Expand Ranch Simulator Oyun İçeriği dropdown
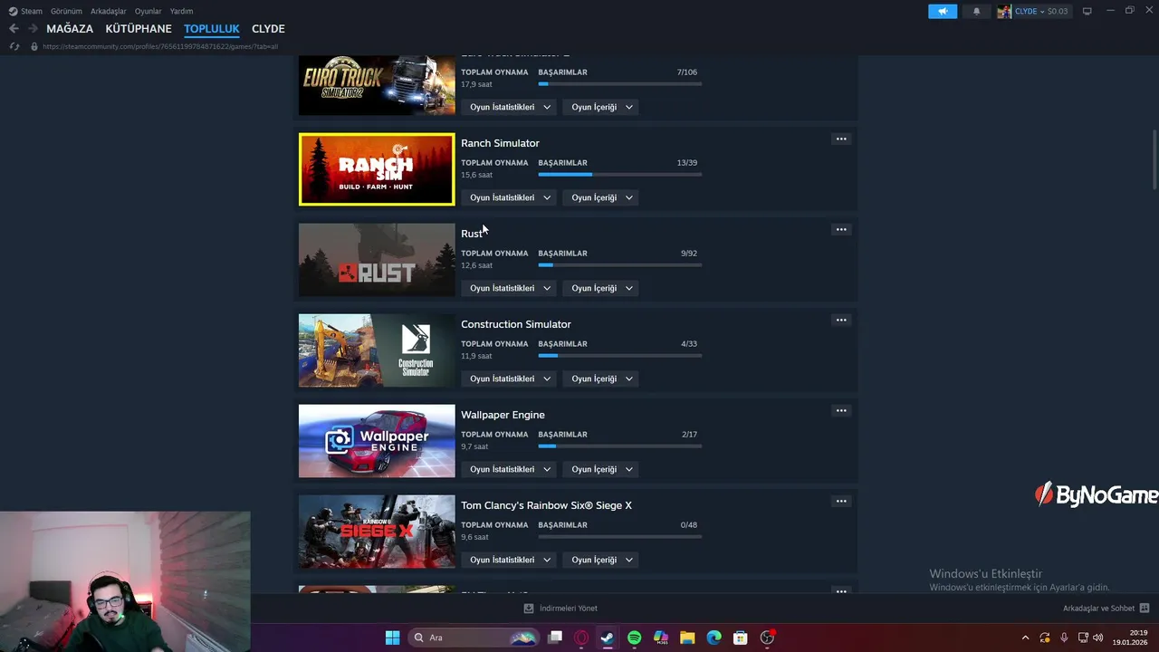The width and height of the screenshot is (1159, 652). tap(602, 197)
